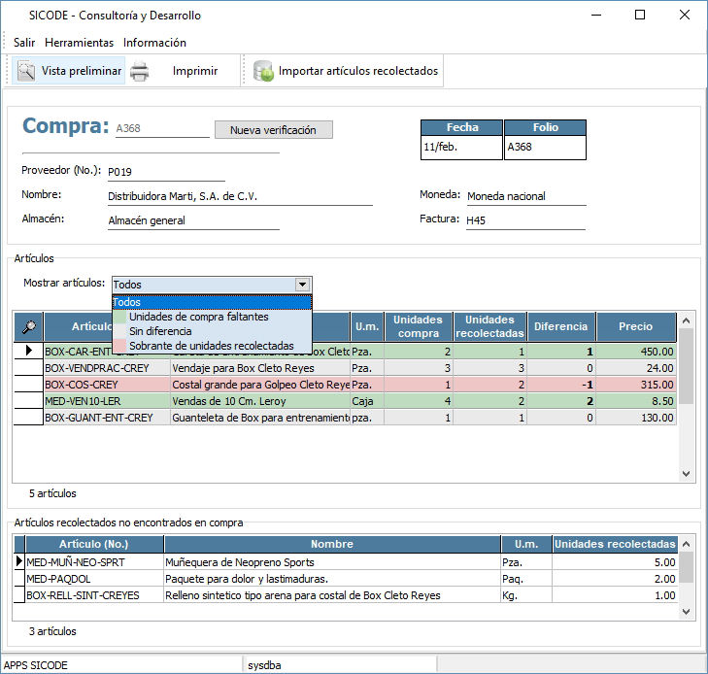Click the Vista preliminar magnifier icon
Viewport: 708px width, 674px height.
[x=25, y=71]
